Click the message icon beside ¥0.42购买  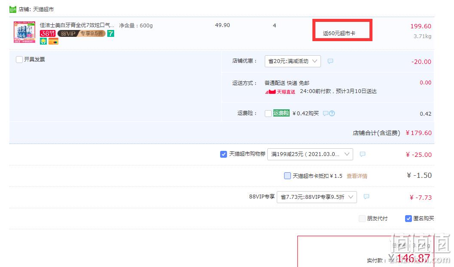tap(325, 114)
